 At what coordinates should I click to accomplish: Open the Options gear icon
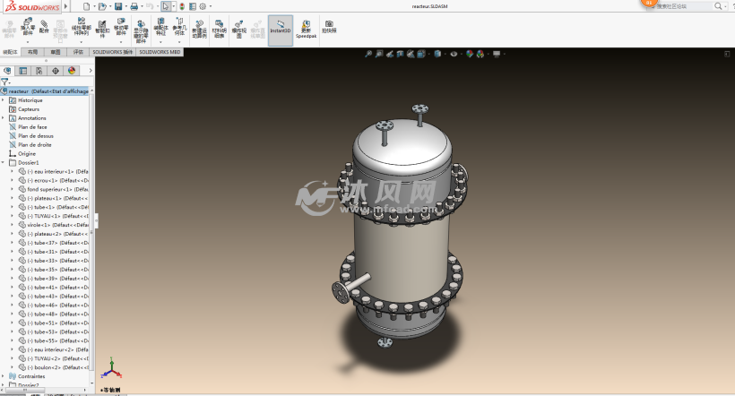[201, 6]
